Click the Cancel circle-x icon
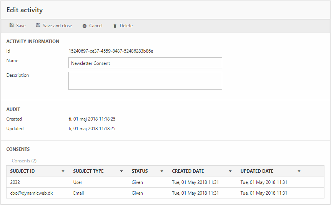Screen dimensions: 331x205 (85, 26)
